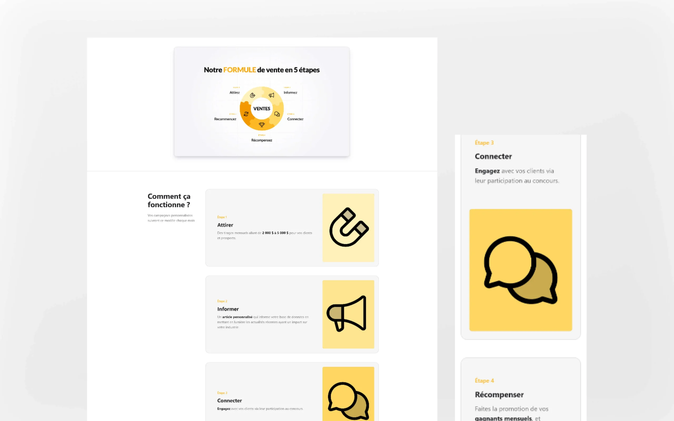This screenshot has height=421, width=674.
Task: Select the Recommencez label beside the wheel
Action: pos(225,119)
